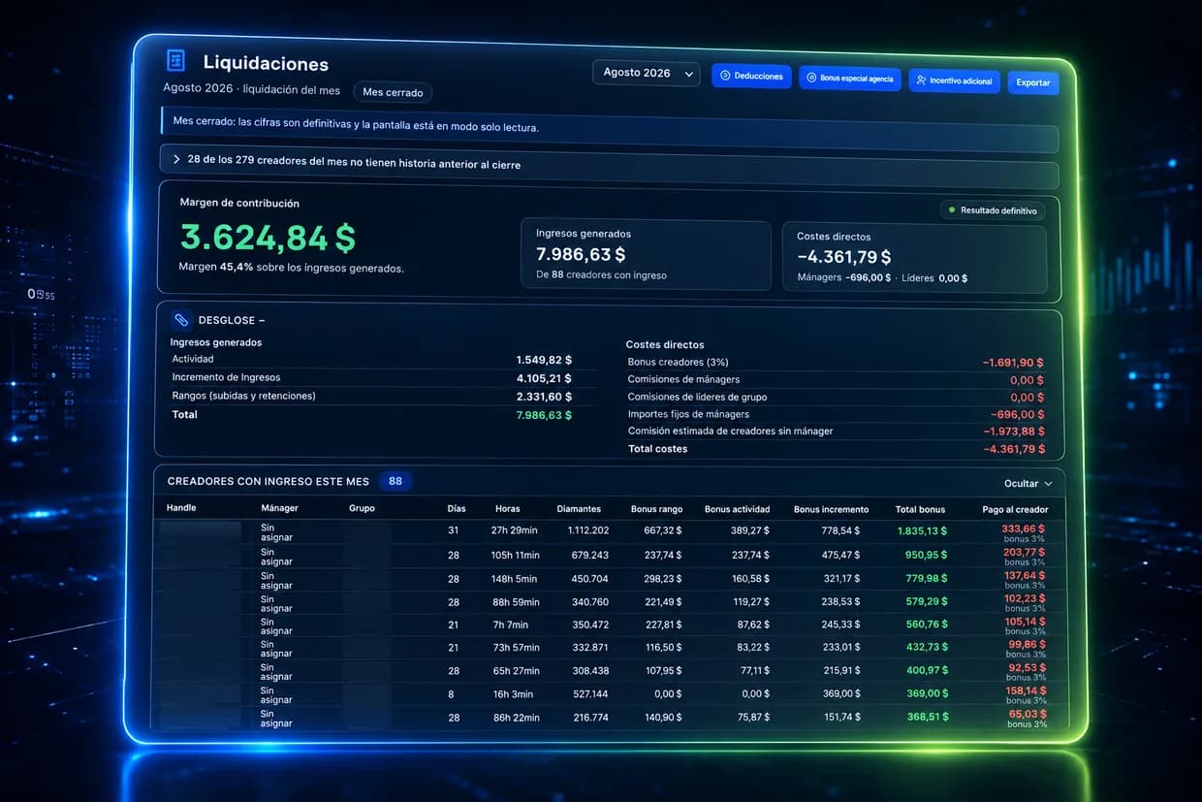Click the margin value 3.624,84 $
The image size is (1202, 802).
[268, 238]
